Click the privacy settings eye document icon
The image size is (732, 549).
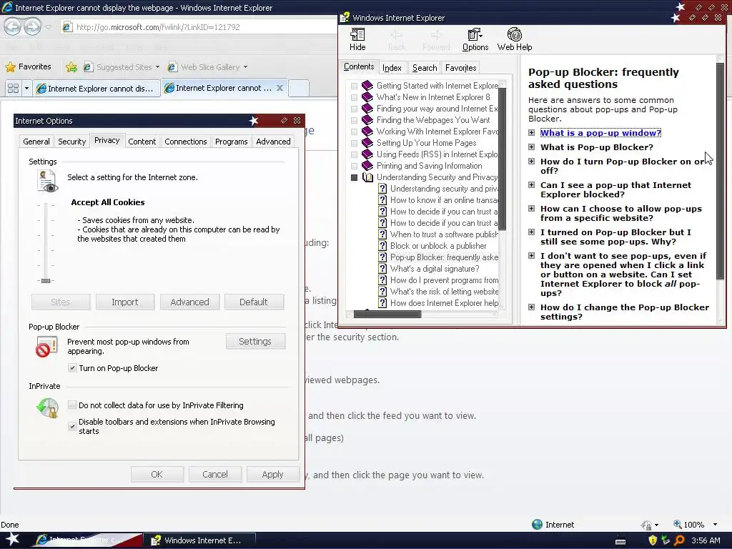47,182
